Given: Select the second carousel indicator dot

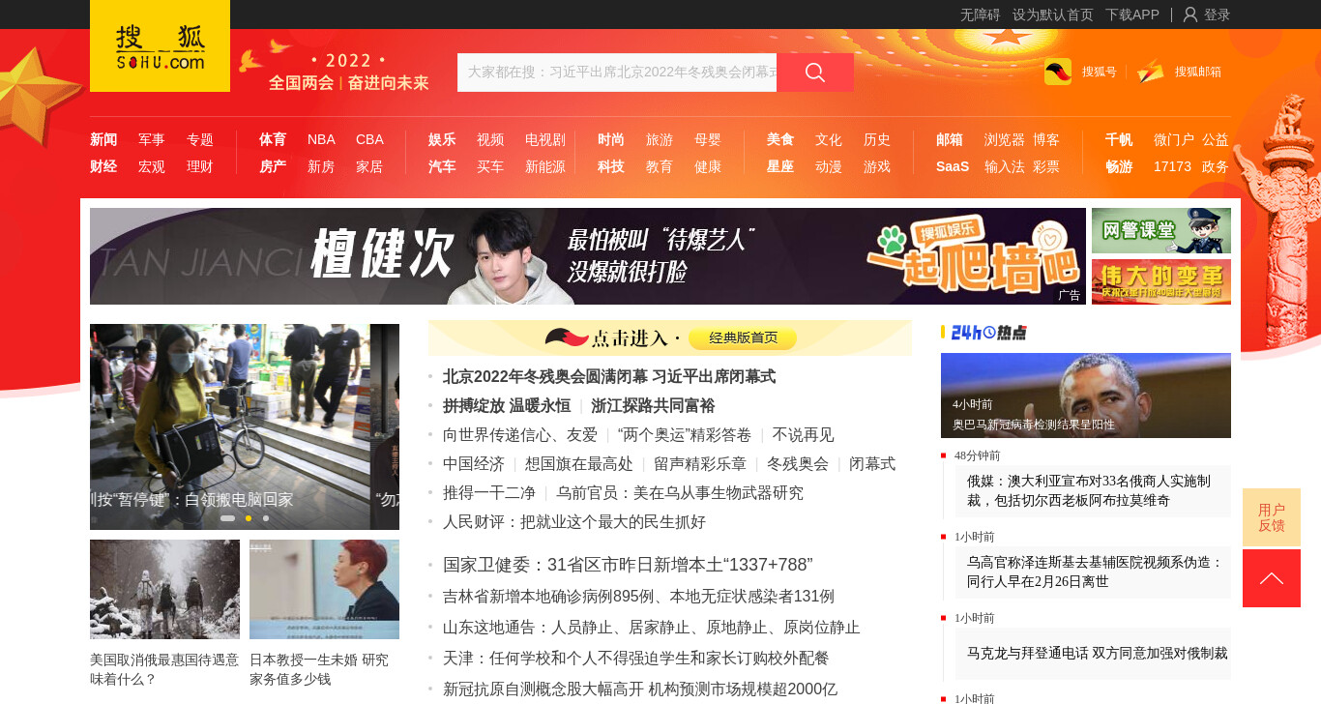Looking at the screenshot, I should tap(249, 518).
